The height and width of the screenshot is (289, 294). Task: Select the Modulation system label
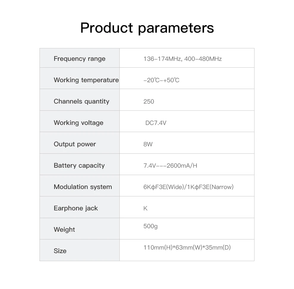click(x=83, y=187)
